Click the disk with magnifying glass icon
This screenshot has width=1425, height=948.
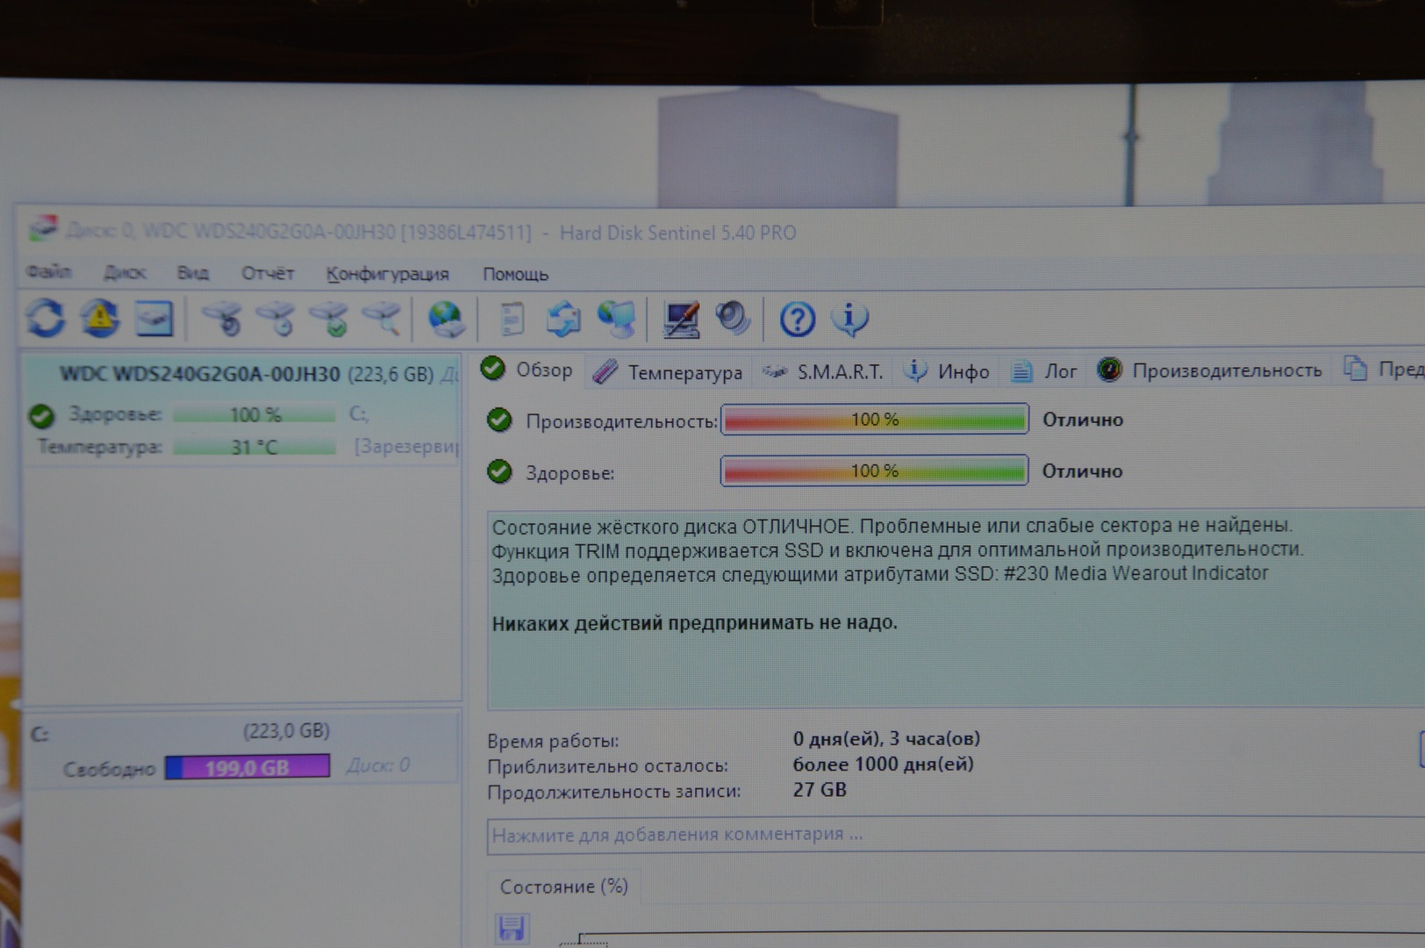[x=383, y=320]
